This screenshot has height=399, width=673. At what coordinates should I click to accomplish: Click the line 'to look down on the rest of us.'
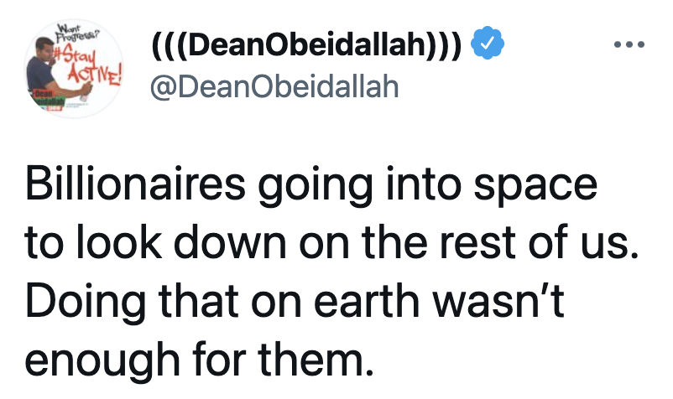(x=332, y=242)
